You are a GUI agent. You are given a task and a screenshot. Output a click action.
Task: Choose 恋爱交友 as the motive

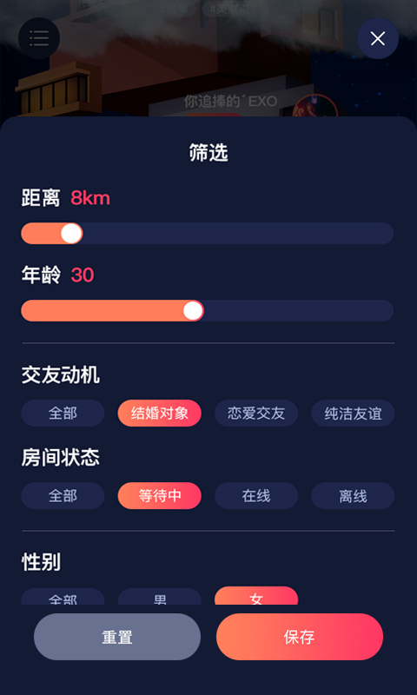pyautogui.click(x=256, y=414)
